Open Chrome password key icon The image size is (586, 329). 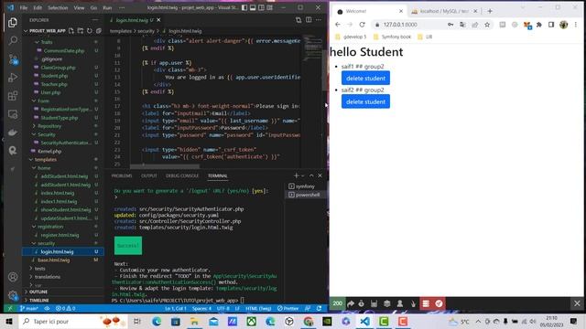click(x=450, y=25)
